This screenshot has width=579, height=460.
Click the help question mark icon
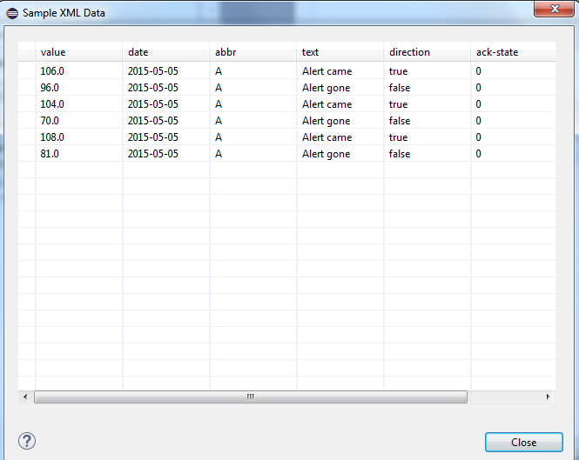(x=26, y=441)
